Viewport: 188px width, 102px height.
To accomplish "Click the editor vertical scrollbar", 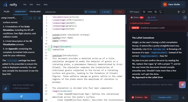I will (x=126, y=20).
